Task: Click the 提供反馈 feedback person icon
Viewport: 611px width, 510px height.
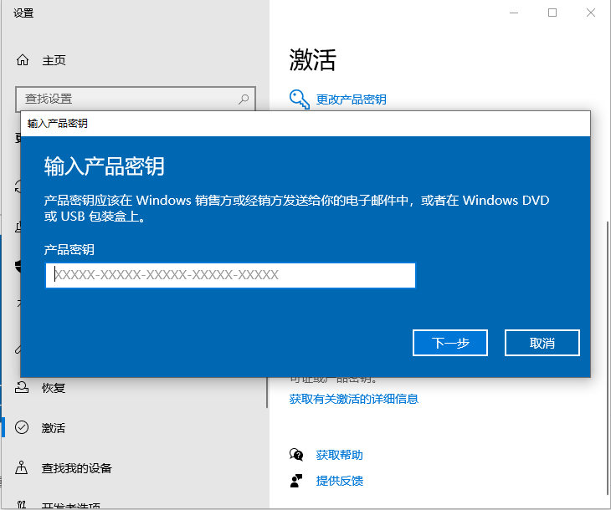Action: click(296, 481)
